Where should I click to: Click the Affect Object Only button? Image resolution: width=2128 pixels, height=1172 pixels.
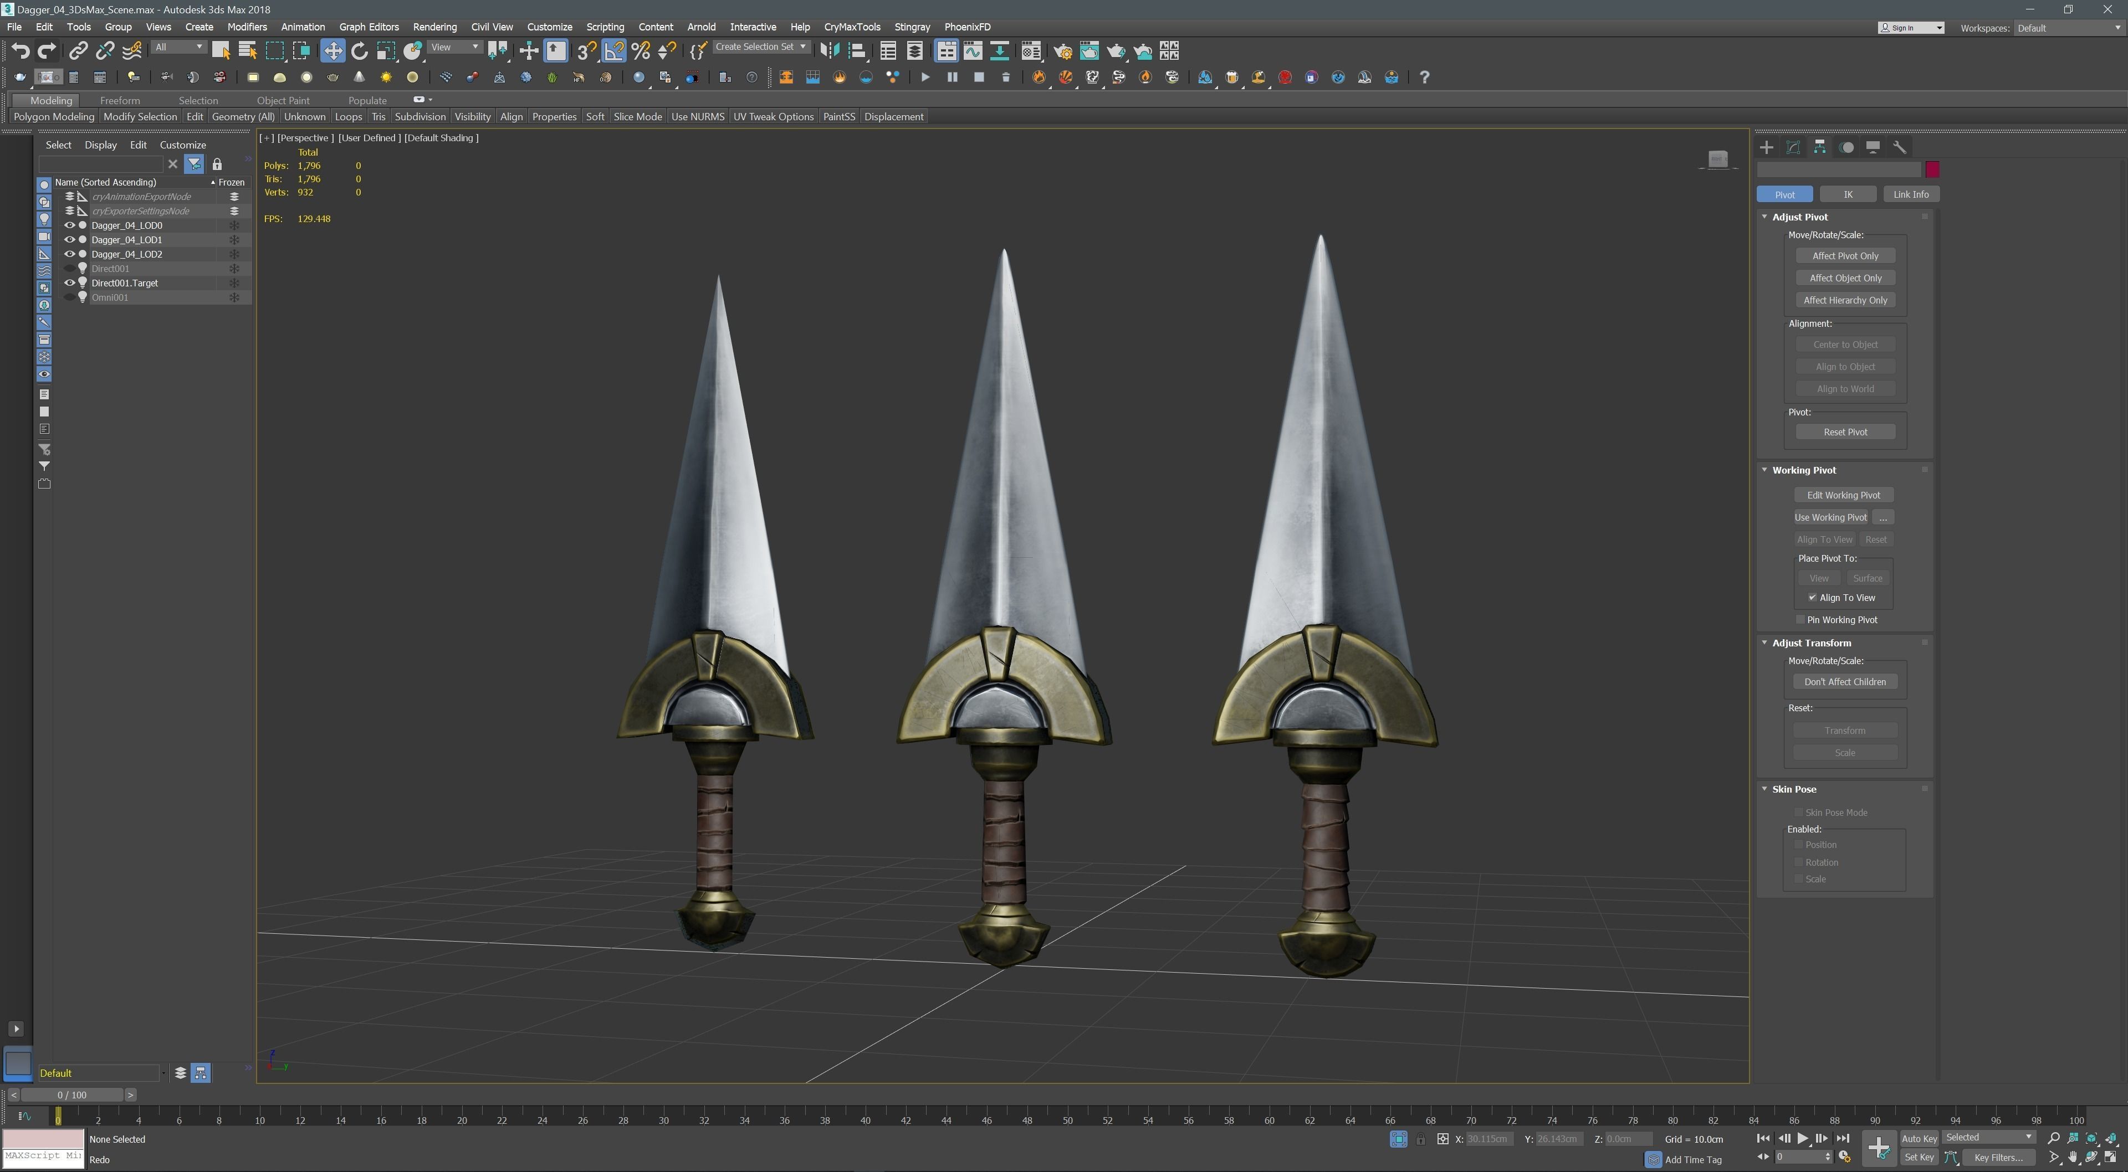[1845, 279]
